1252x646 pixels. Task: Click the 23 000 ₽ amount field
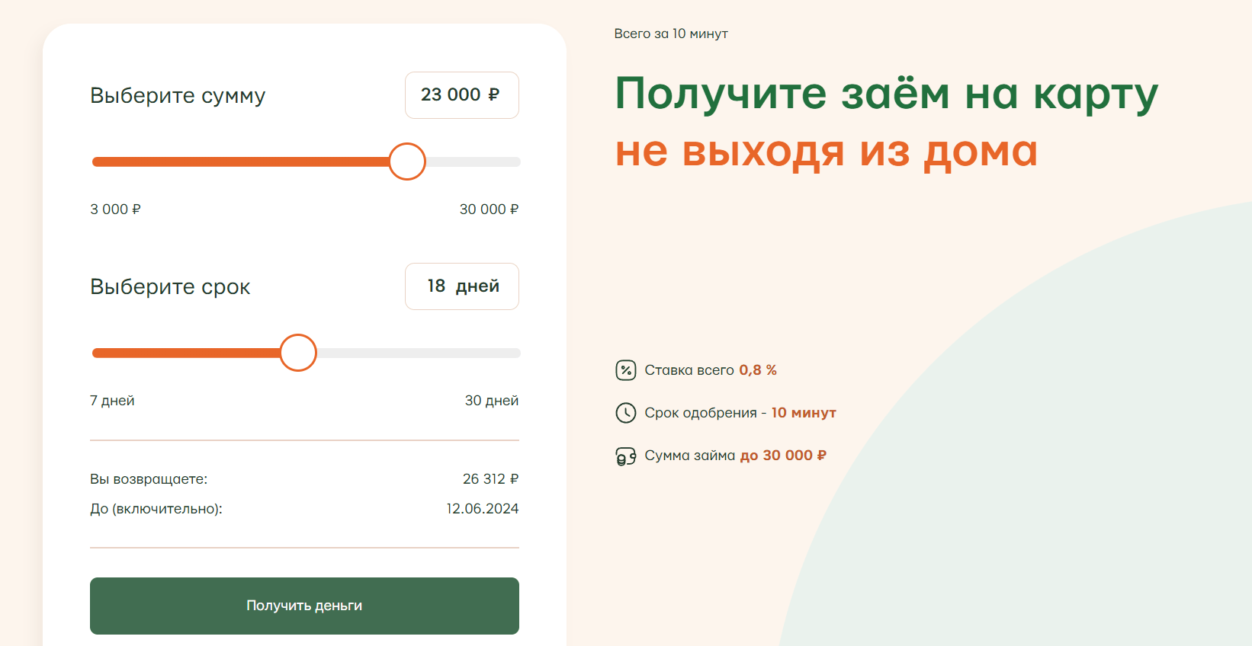tap(462, 95)
